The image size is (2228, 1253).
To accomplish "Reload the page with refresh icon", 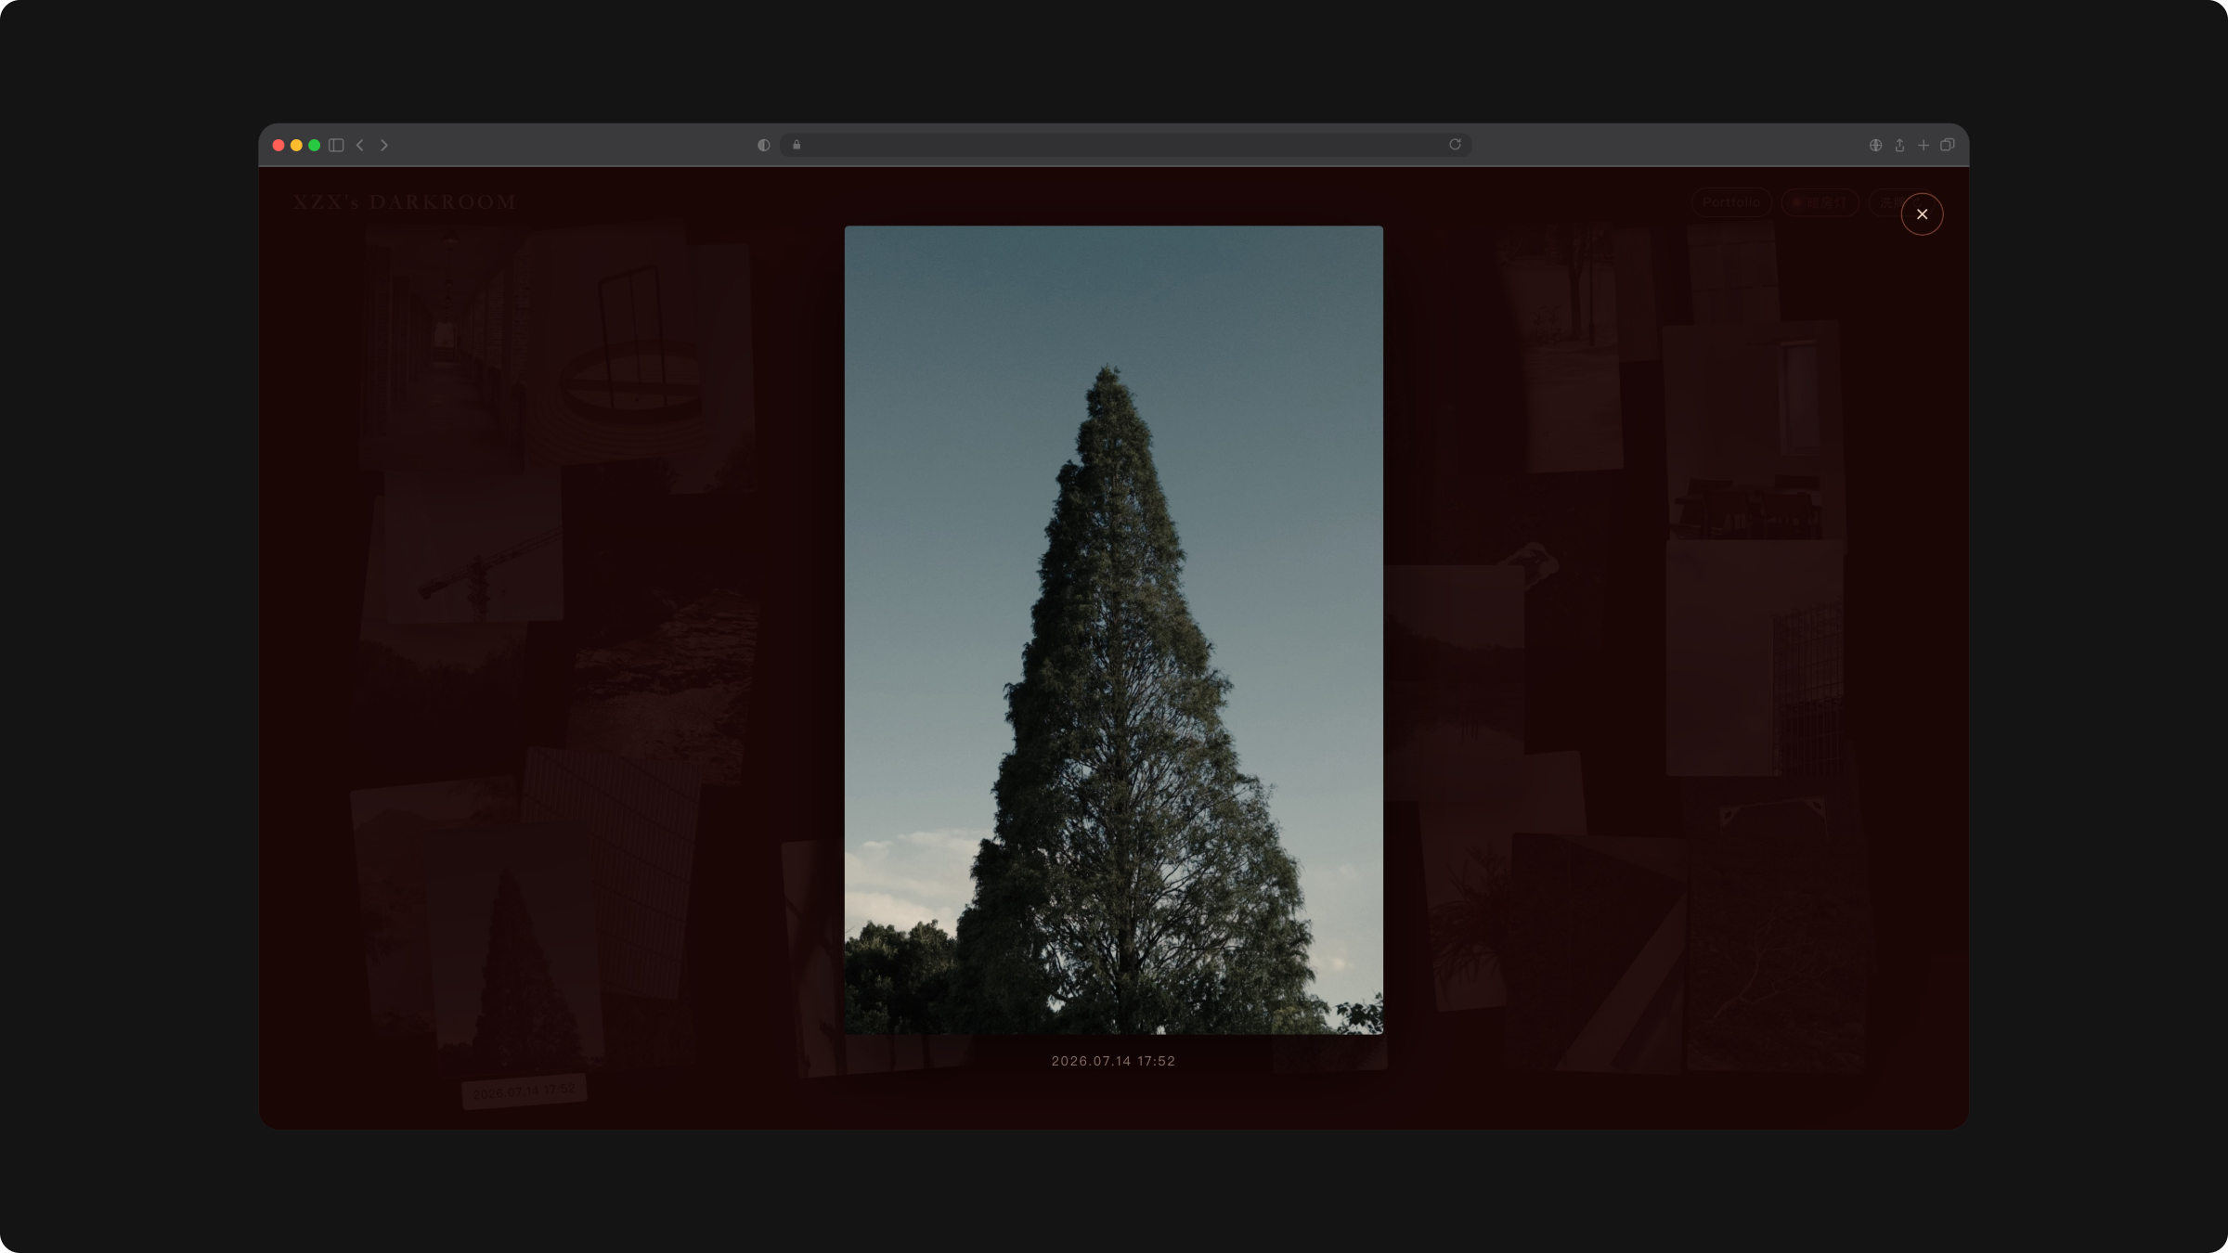I will click(1455, 145).
